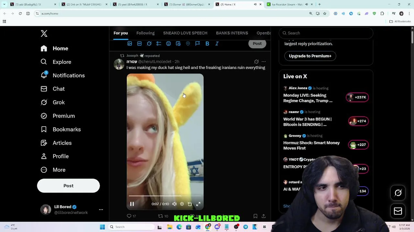Click the X search input field
The width and height of the screenshot is (414, 232).
pos(326,33)
